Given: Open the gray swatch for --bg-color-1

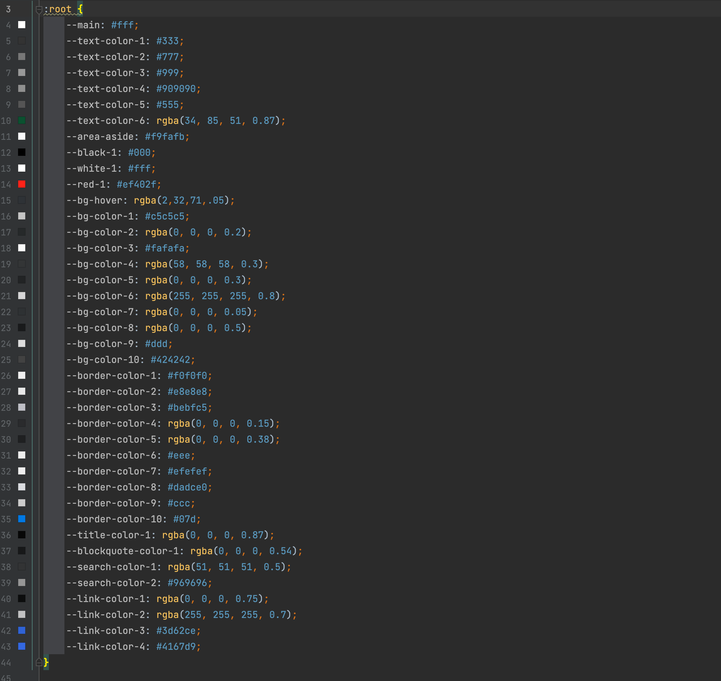Looking at the screenshot, I should pyautogui.click(x=22, y=216).
